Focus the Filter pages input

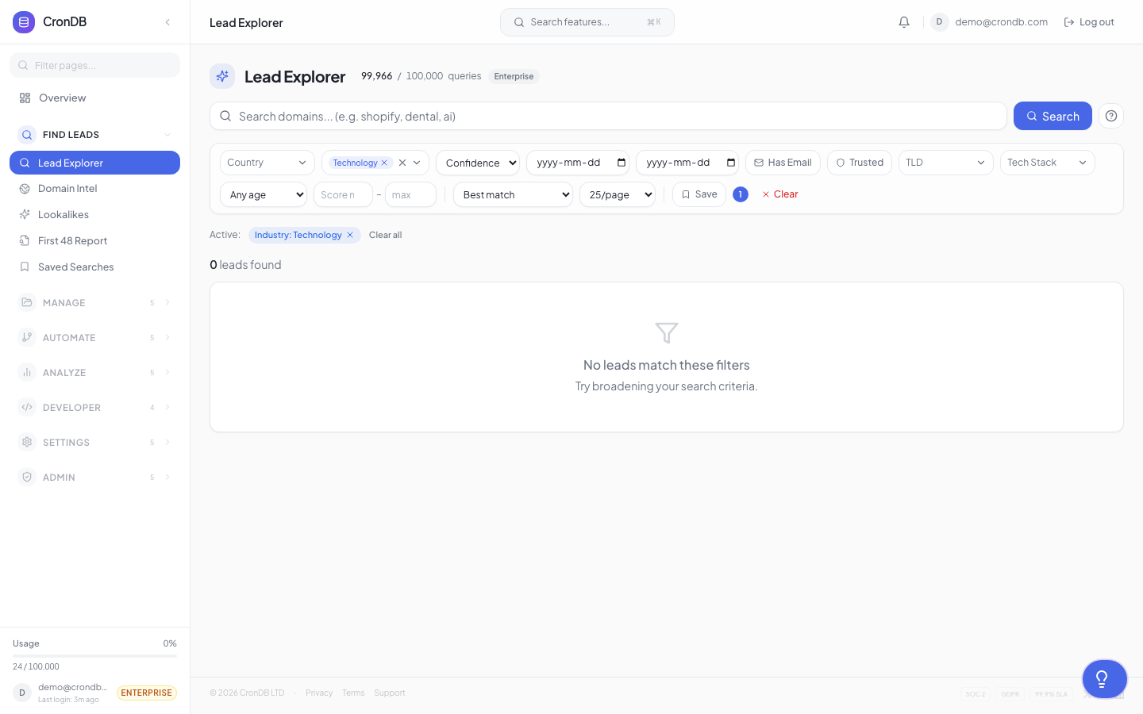94,65
